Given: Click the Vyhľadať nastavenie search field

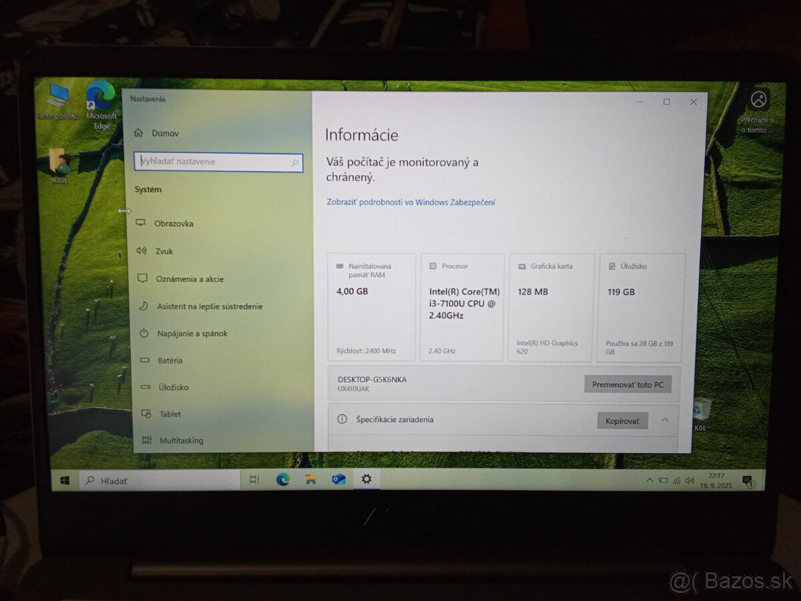Looking at the screenshot, I should tap(218, 162).
